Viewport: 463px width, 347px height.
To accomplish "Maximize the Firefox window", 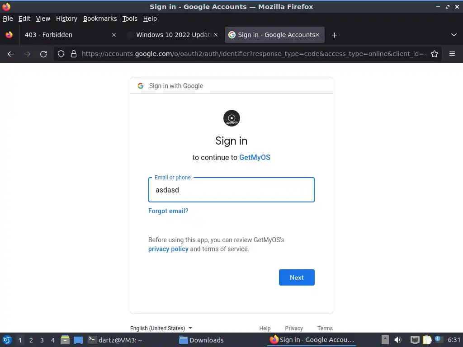I will click(448, 6).
